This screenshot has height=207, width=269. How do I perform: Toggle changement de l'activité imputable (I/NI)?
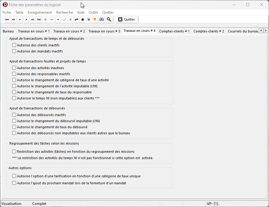14,86
